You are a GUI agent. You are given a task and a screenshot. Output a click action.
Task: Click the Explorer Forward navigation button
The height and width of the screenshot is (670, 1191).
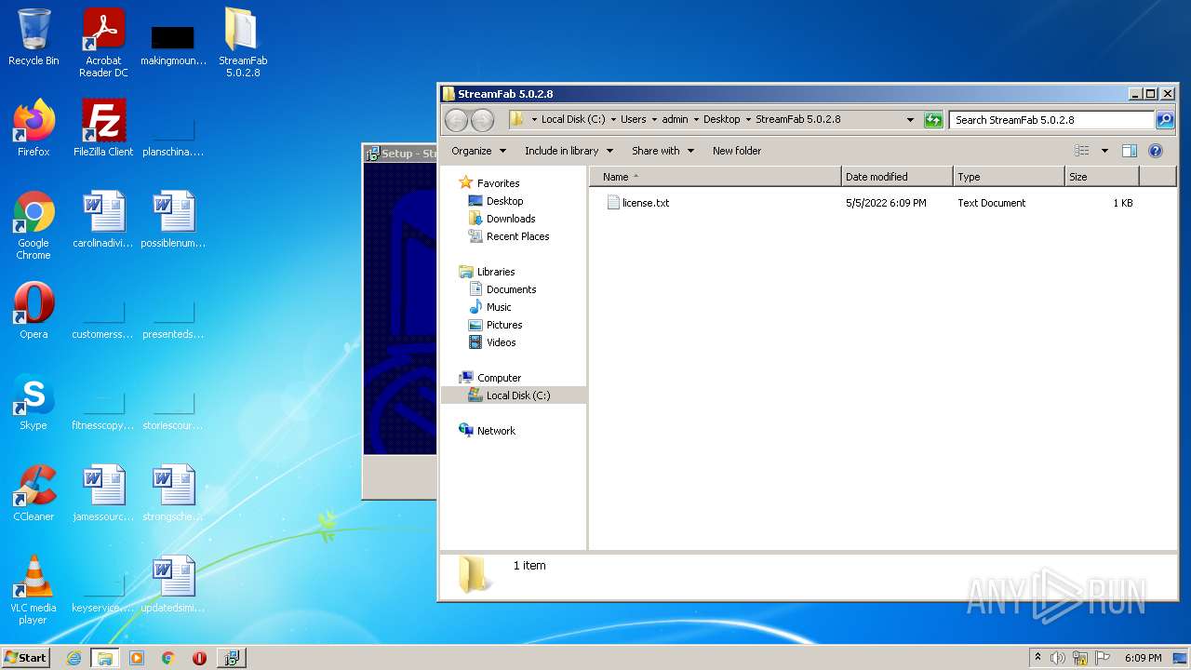pyautogui.click(x=482, y=120)
